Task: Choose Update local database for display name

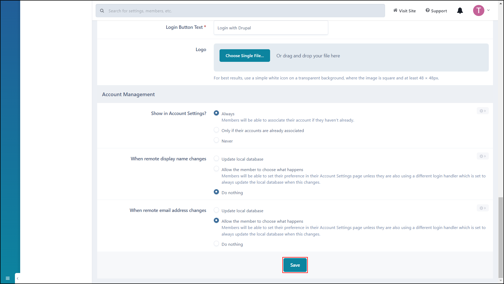Action: click(x=216, y=159)
